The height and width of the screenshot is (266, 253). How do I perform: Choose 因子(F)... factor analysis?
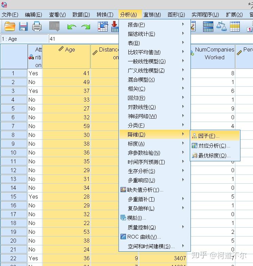[215, 136]
